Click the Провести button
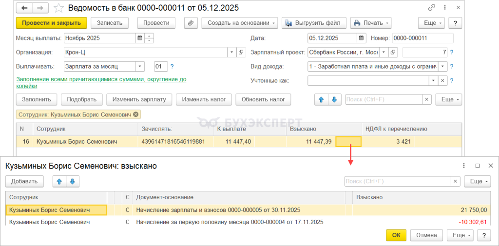This screenshot has width=499, height=246. (x=156, y=23)
